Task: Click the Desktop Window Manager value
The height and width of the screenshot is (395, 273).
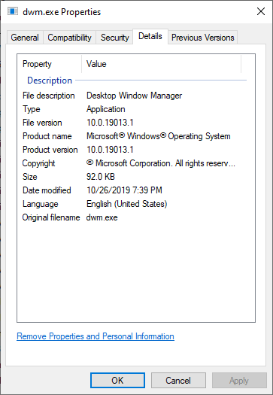Action: coord(134,96)
